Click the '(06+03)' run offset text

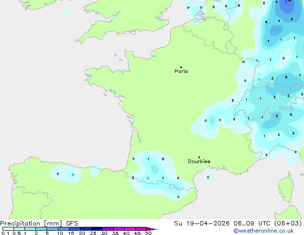(x=288, y=223)
